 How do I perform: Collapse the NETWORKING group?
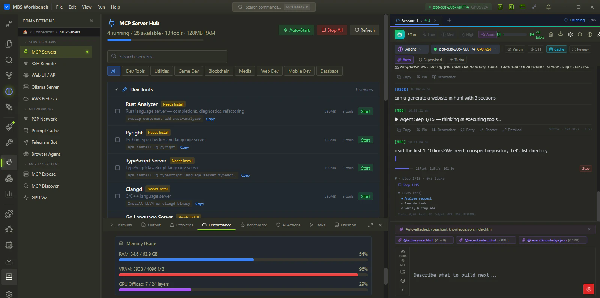pyautogui.click(x=38, y=109)
